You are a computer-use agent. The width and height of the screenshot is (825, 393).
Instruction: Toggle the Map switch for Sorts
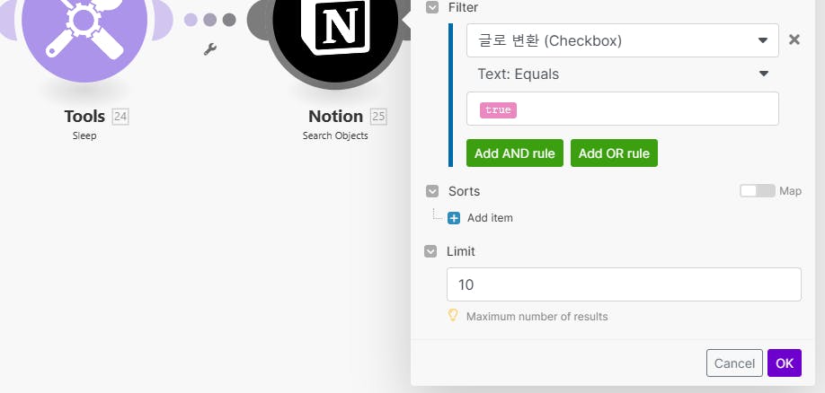(757, 191)
